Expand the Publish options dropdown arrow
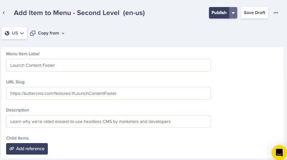Viewport: 287px width, 160px height. point(233,13)
